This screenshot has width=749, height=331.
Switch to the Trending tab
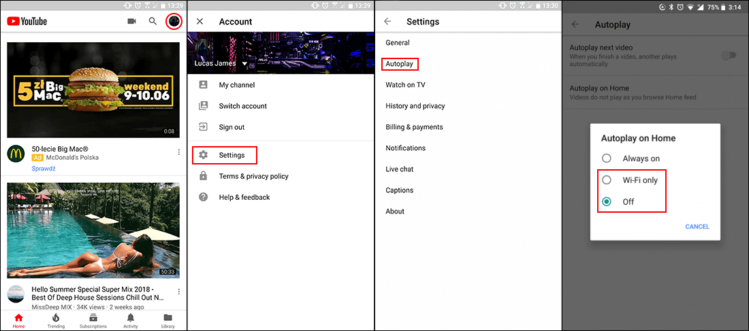(56, 321)
